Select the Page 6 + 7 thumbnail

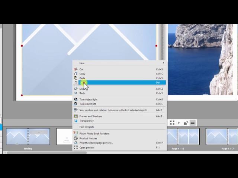[222, 136]
